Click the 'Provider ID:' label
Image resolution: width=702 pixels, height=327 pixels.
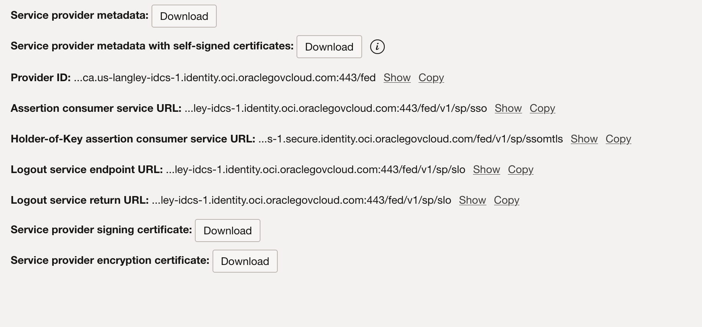coord(41,78)
